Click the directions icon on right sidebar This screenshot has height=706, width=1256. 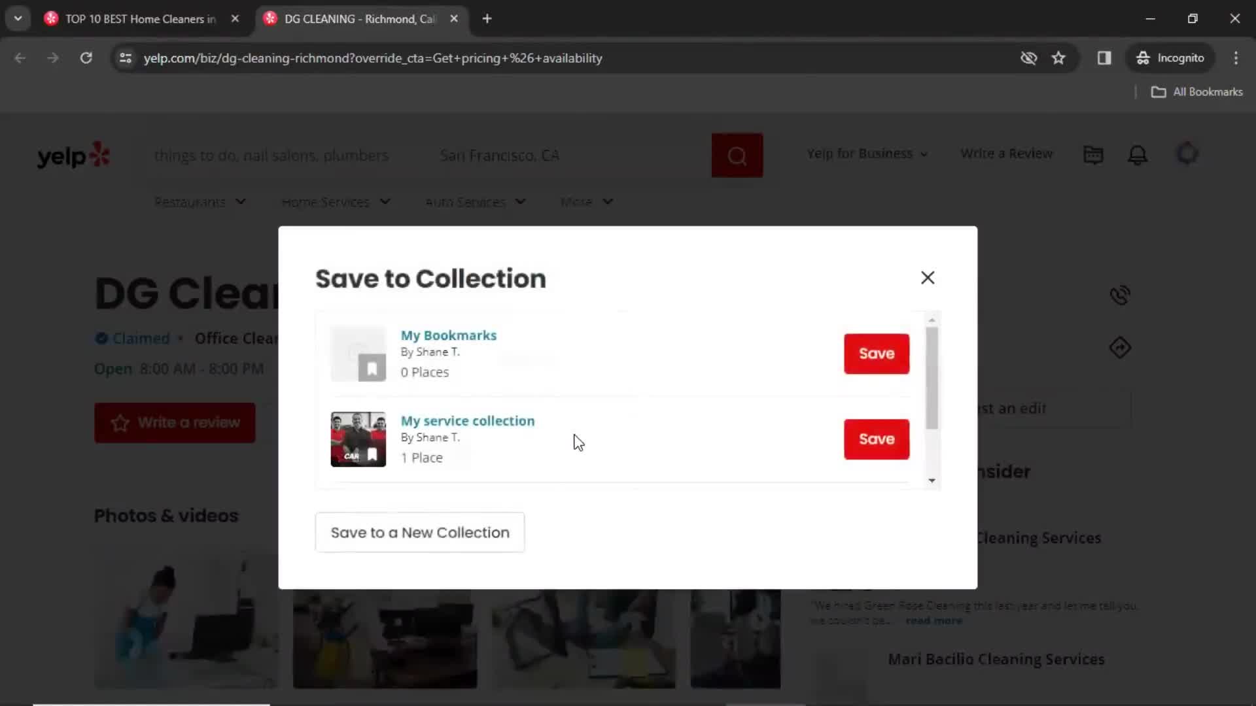click(1120, 347)
